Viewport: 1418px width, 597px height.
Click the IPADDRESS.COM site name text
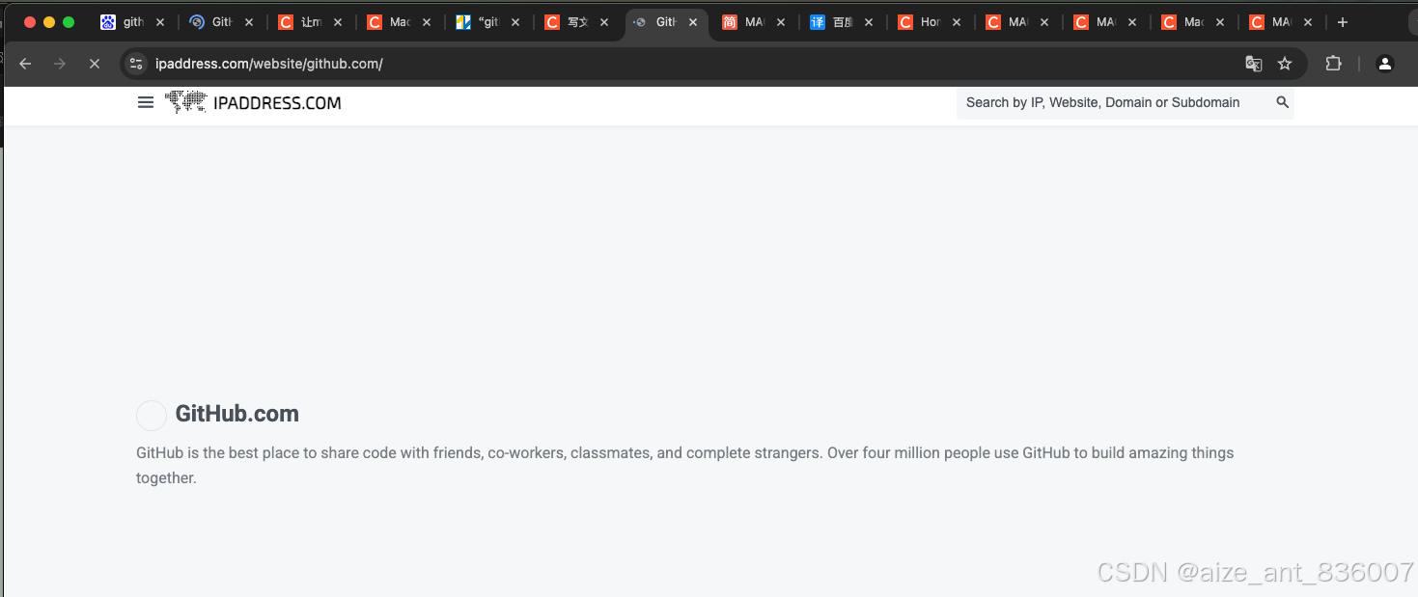click(277, 103)
